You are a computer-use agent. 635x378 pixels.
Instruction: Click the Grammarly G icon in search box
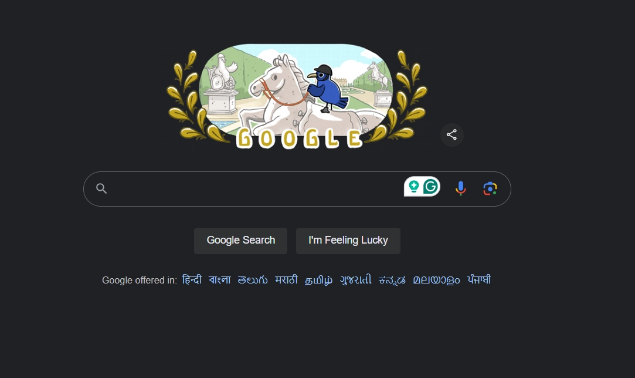(430, 187)
